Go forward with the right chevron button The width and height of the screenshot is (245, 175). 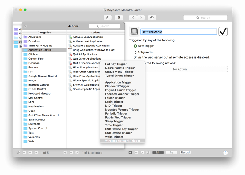(141, 18)
